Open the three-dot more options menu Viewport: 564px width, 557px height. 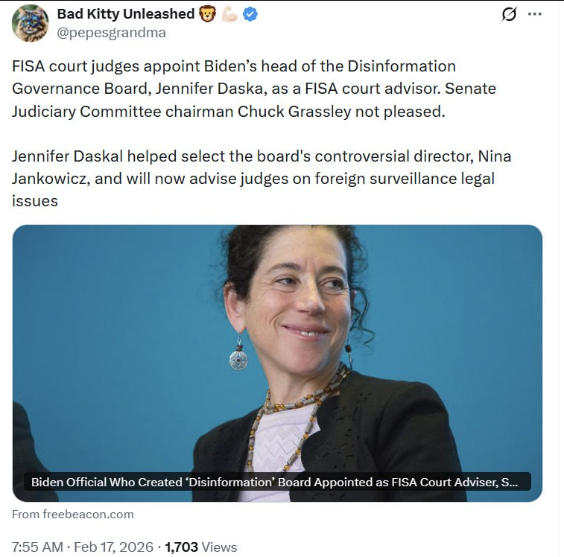534,14
